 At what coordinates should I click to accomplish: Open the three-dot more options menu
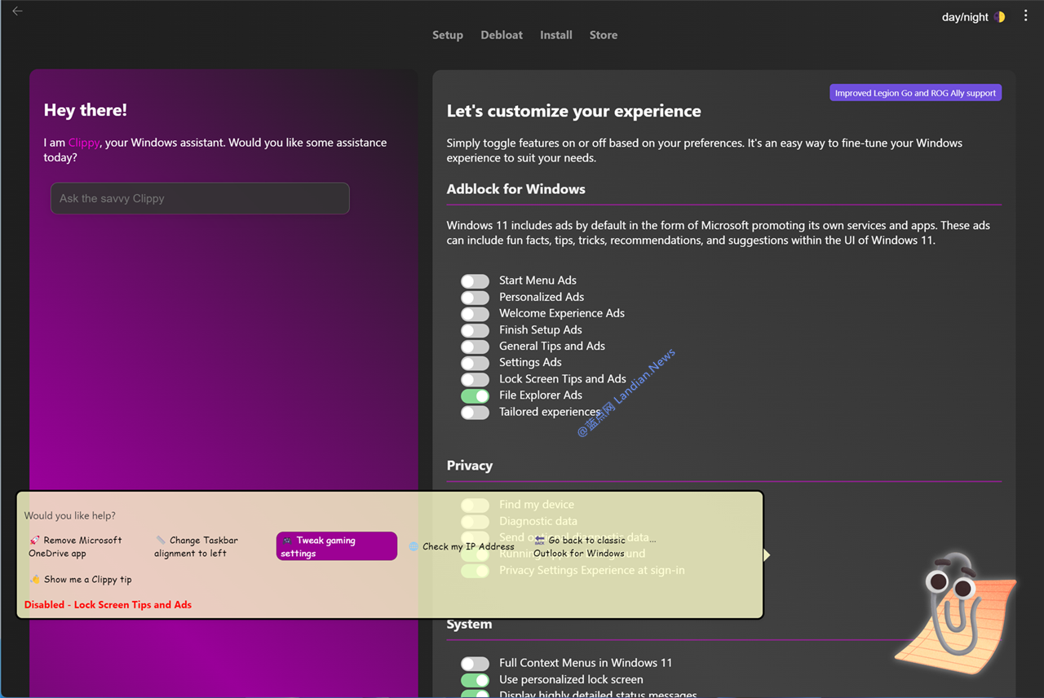[1025, 15]
